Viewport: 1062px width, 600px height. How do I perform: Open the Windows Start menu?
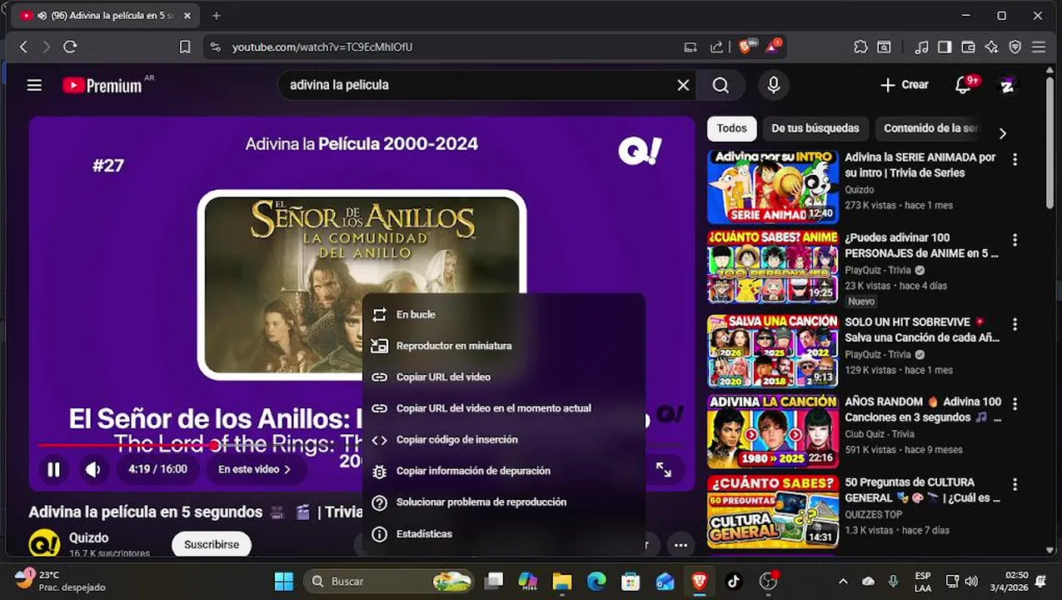click(284, 581)
